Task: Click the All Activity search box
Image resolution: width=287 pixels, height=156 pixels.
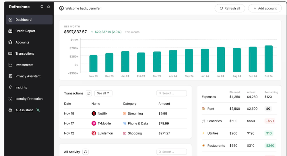Action: coord(172,152)
